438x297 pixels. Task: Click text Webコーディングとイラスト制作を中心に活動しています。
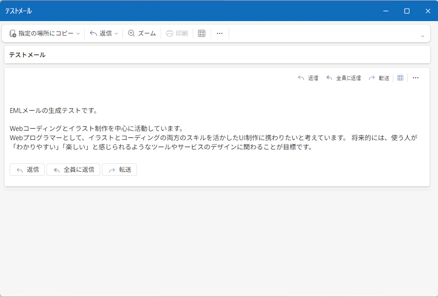click(97, 129)
